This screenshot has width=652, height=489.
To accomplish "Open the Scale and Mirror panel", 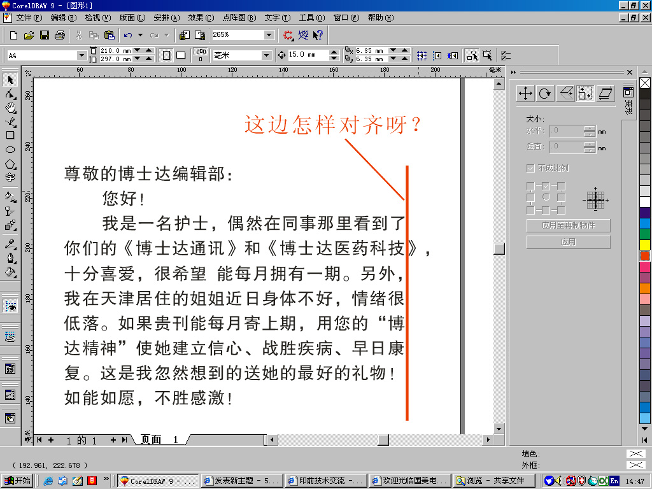I will (565, 94).
